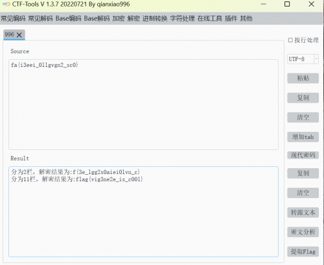Open the 字符处理 menu
This screenshot has width=324, height=265.
pyautogui.click(x=182, y=18)
